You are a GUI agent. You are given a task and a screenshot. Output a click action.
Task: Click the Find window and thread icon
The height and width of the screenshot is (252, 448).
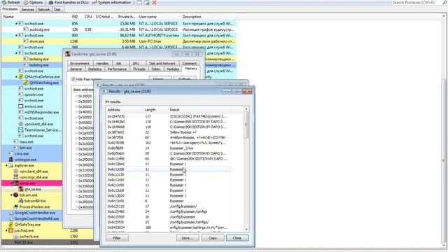pyautogui.click(x=146, y=3)
